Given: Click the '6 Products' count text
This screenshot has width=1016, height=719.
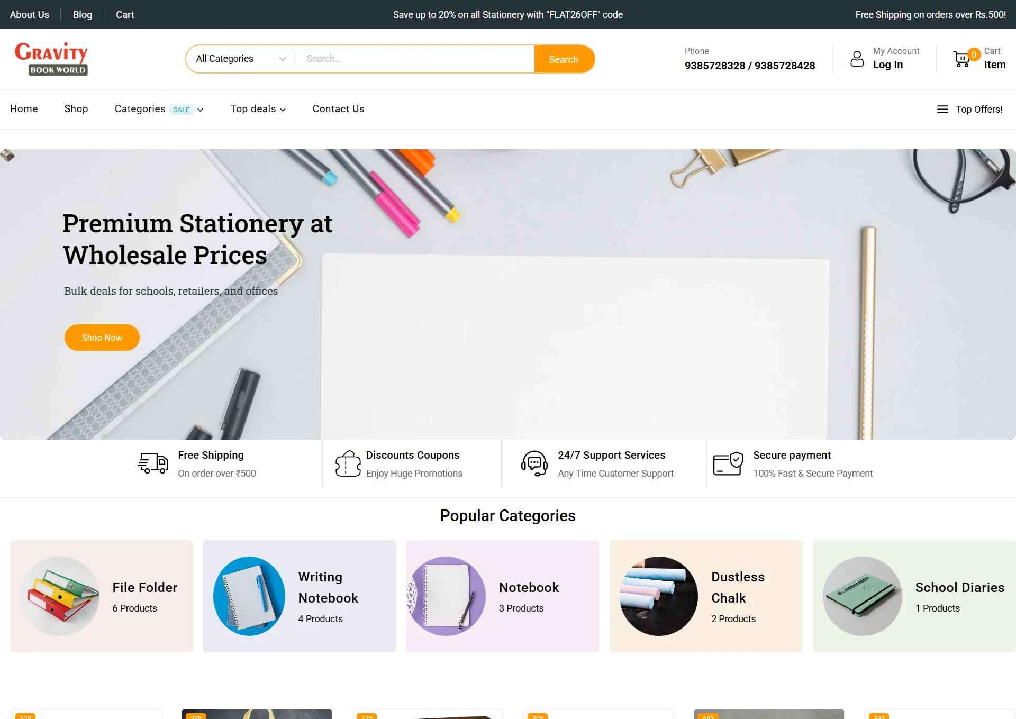Looking at the screenshot, I should (x=135, y=608).
